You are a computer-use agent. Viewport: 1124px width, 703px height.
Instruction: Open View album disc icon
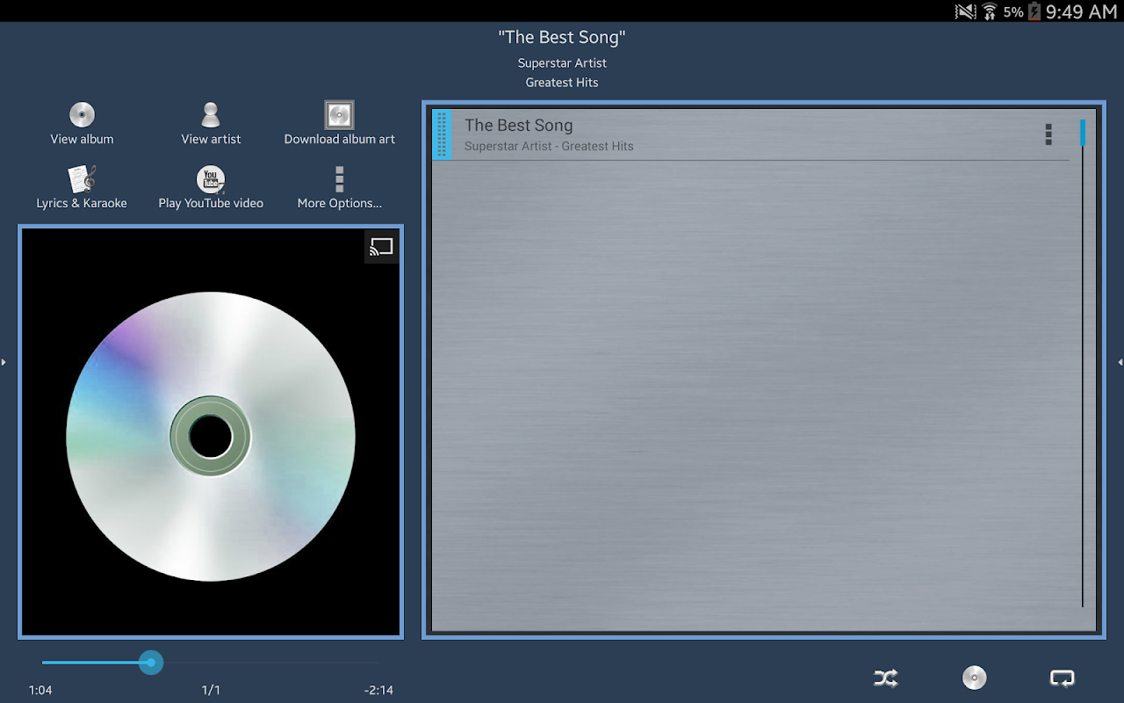click(82, 115)
